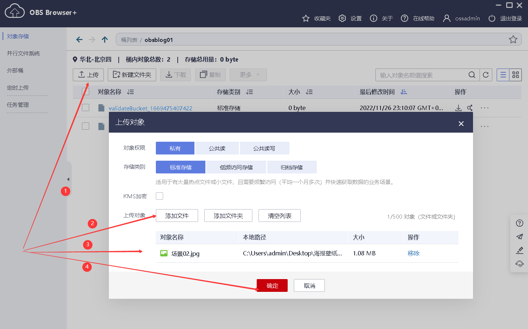Image resolution: width=528 pixels, height=329 pixels.
Task: Sort by last modified time column
Action: click(404, 92)
